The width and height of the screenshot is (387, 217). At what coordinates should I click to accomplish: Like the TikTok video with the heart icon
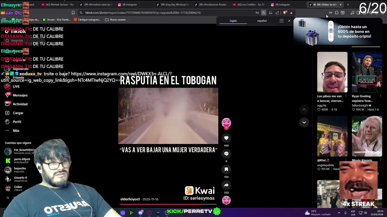226,138
